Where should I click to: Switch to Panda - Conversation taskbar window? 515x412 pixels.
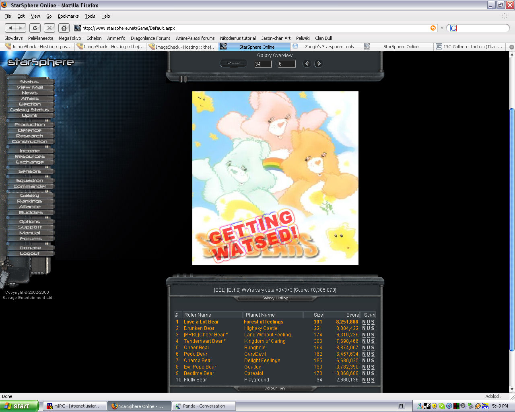point(204,406)
